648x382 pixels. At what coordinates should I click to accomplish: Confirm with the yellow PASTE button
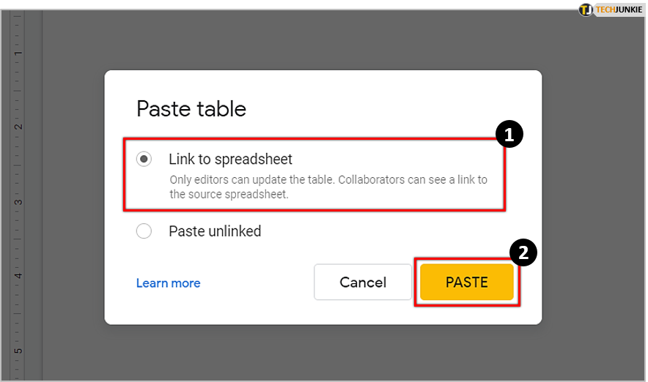coord(467,282)
